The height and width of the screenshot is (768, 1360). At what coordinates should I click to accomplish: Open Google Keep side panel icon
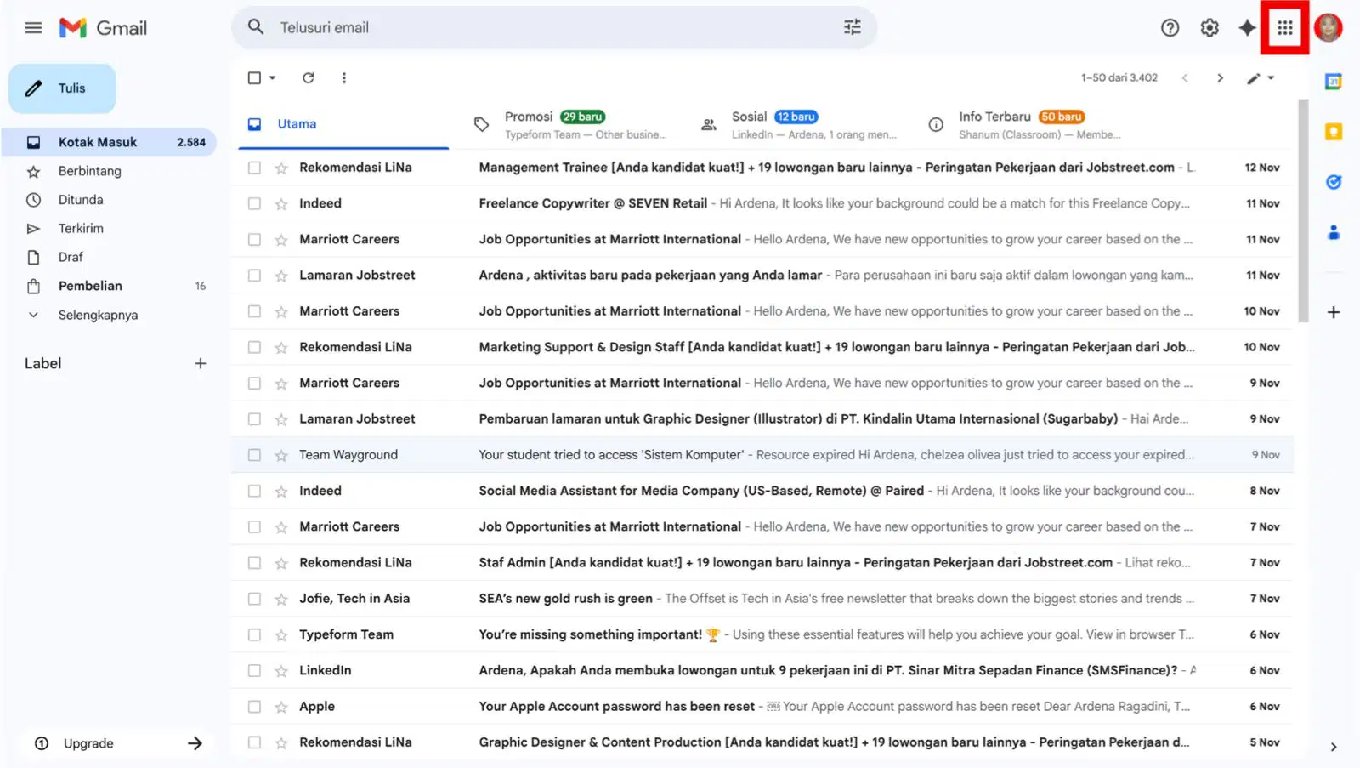click(1334, 132)
